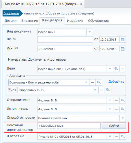
Task: Expand the Вид документа dropdown
Action: (x=90, y=32)
